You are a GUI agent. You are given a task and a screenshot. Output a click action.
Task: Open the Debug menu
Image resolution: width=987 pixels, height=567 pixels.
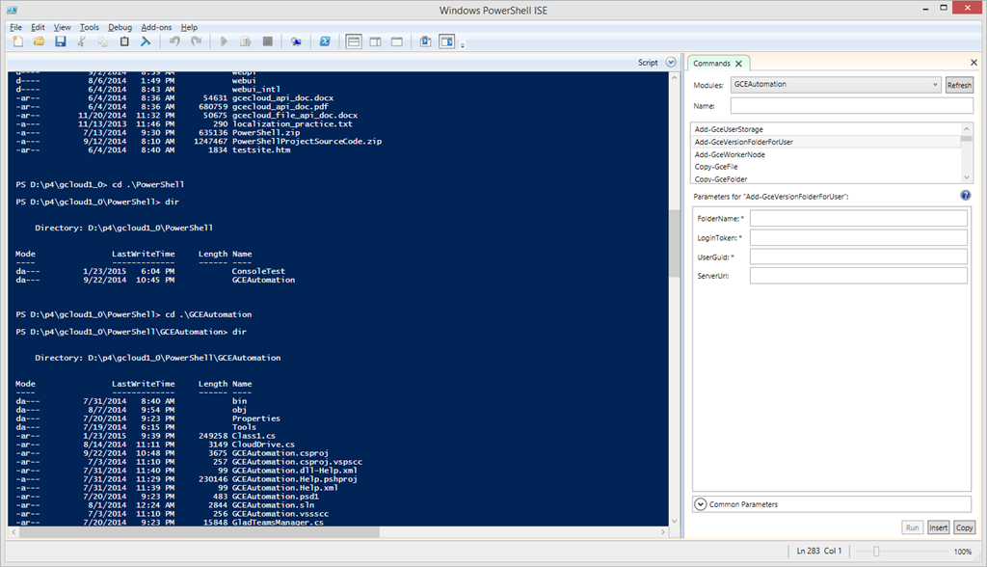[120, 27]
